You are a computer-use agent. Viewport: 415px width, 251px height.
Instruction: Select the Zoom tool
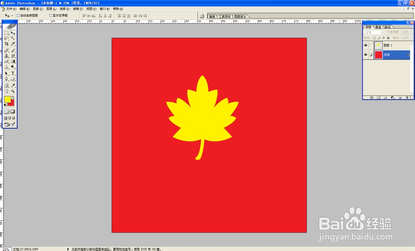13,91
